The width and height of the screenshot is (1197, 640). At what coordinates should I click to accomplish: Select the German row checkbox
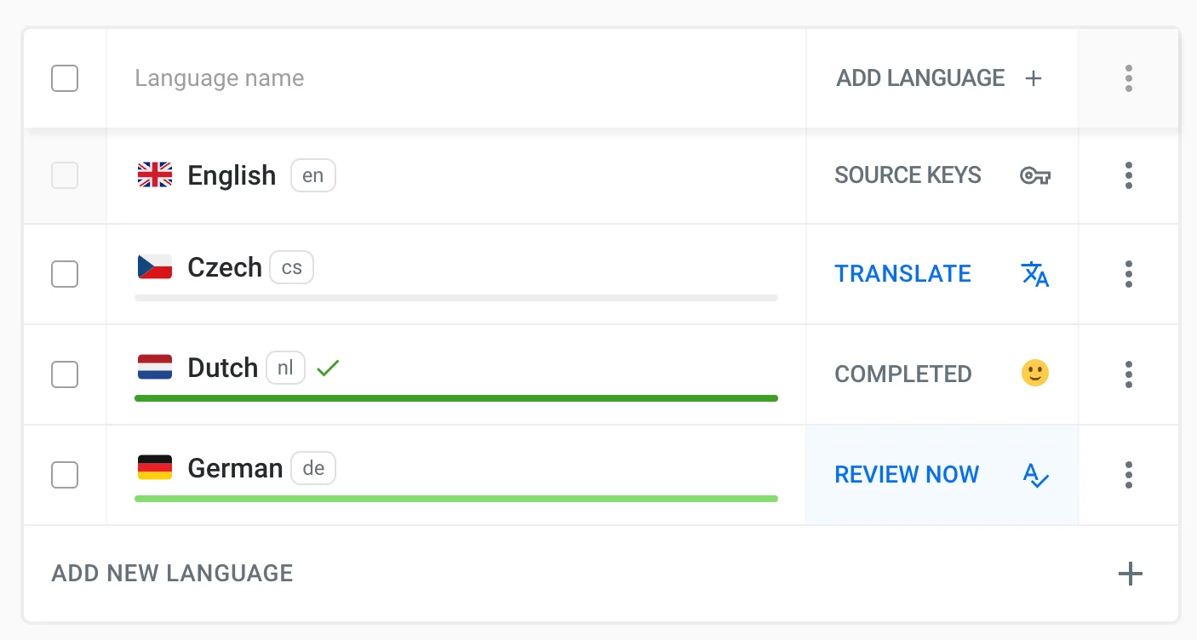[x=65, y=475]
